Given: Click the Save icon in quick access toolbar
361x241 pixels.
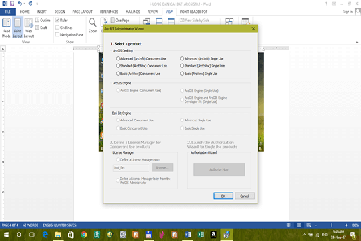Looking at the screenshot, I should pyautogui.click(x=12, y=3).
